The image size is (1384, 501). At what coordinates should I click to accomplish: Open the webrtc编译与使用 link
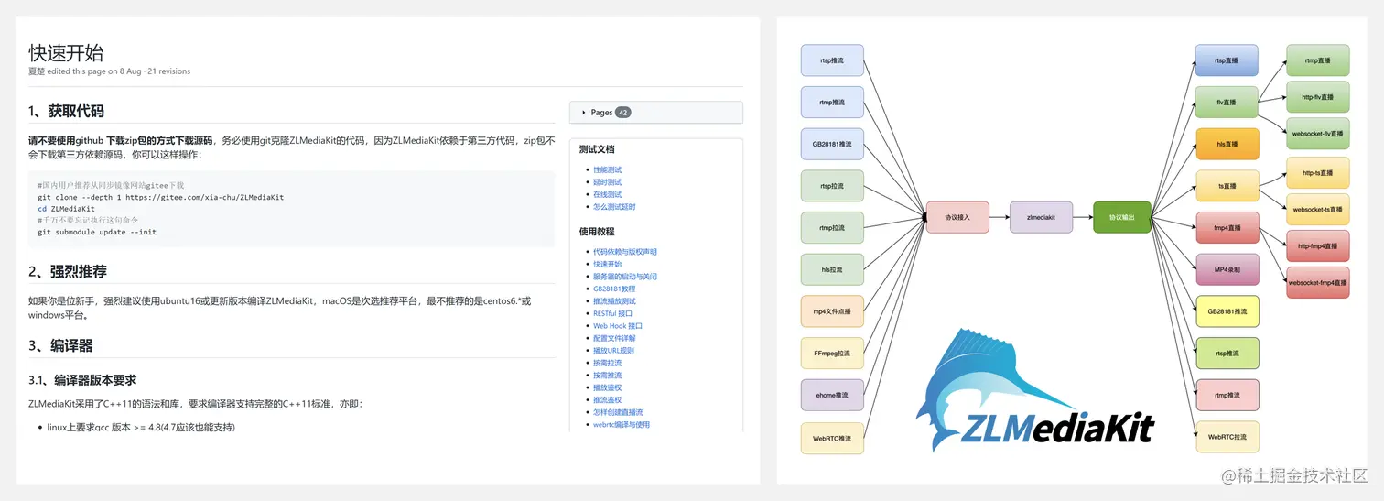(622, 425)
